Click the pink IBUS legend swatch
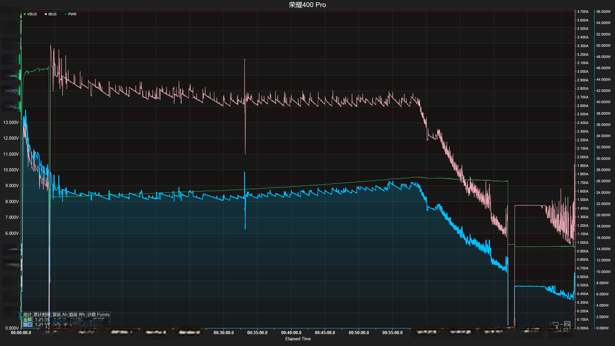This screenshot has height=346, width=615. (46, 14)
